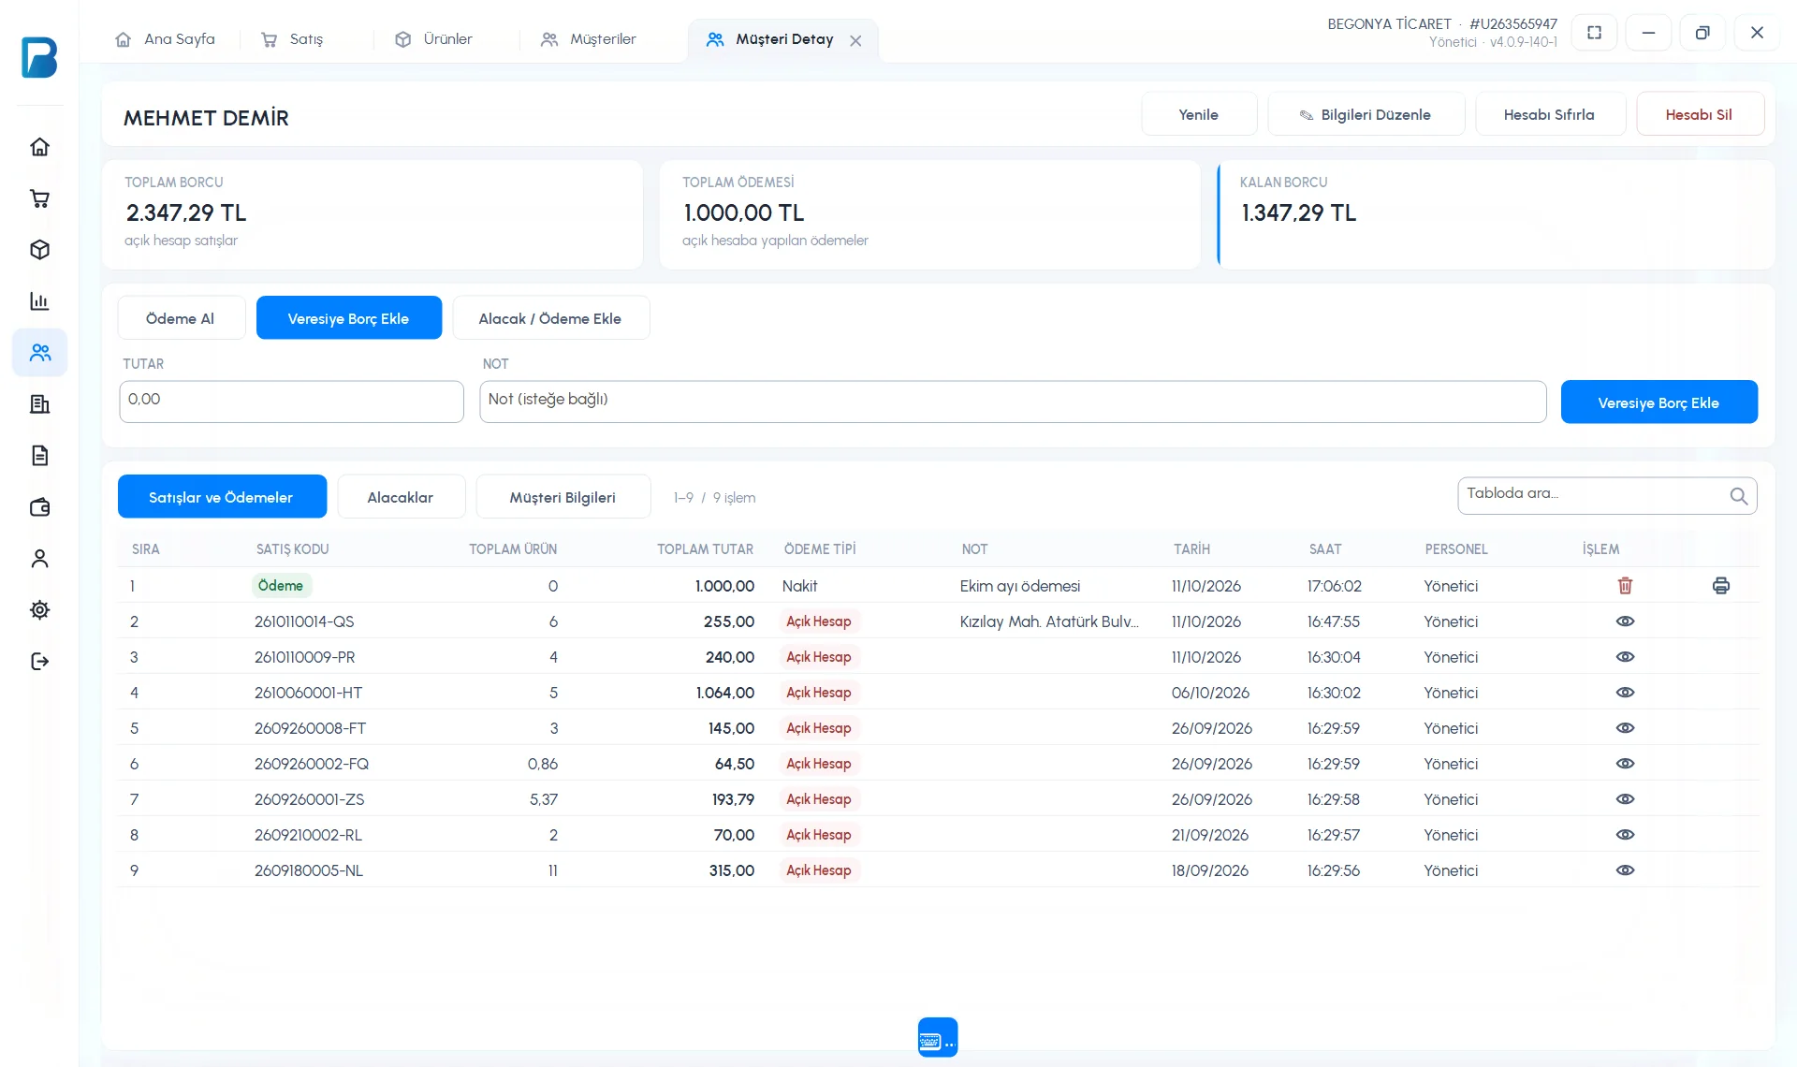The height and width of the screenshot is (1067, 1797).
Task: Focus the Tutar amount input field
Action: pyautogui.click(x=291, y=402)
